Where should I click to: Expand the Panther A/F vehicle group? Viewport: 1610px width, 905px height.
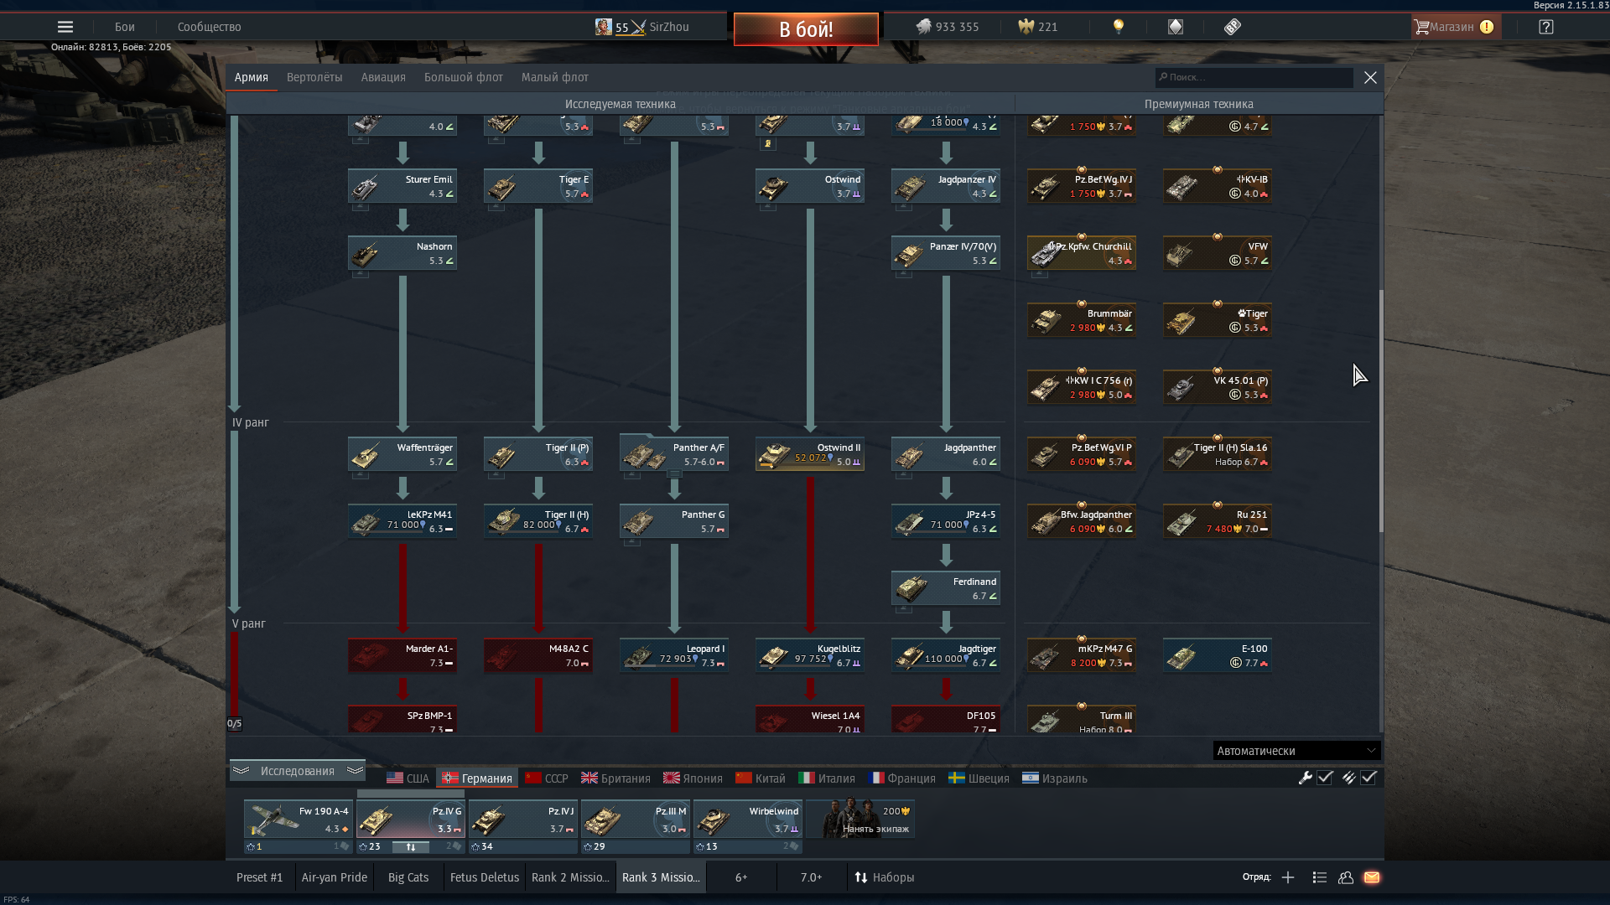click(674, 454)
